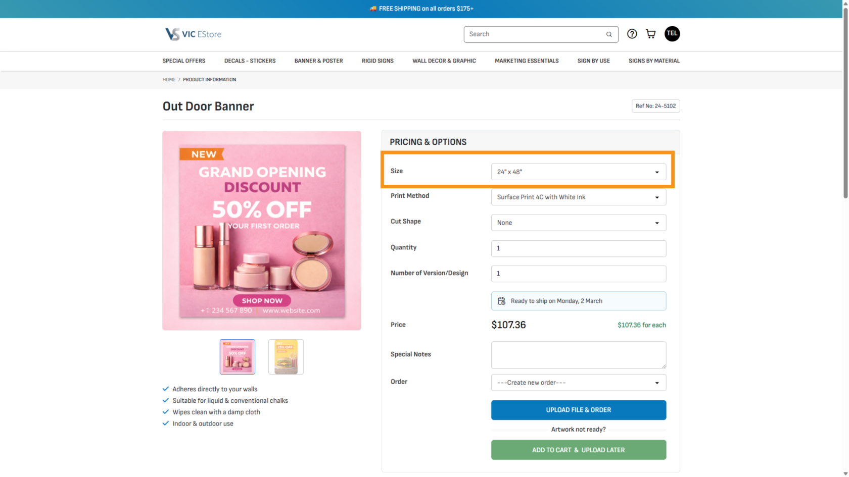Viewport: 849px width, 477px height.
Task: Open the Print Method dropdown
Action: pos(578,197)
